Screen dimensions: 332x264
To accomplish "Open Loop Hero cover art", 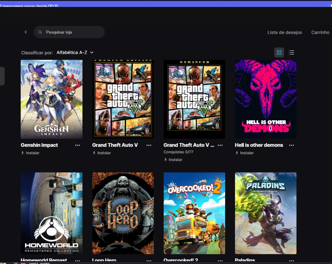I will pos(123,213).
